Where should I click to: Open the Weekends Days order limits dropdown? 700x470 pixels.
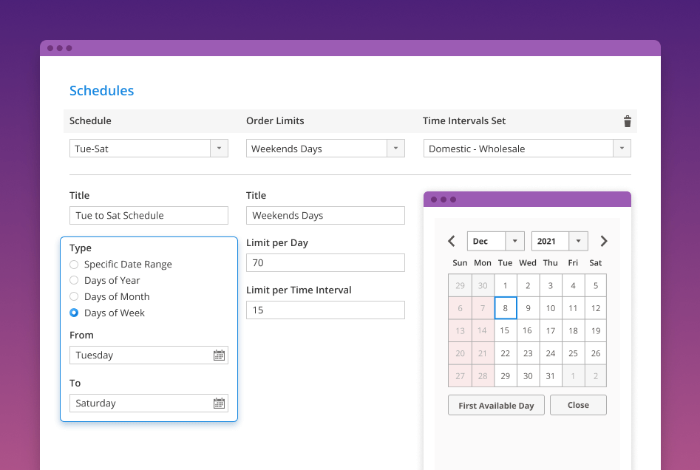click(396, 149)
